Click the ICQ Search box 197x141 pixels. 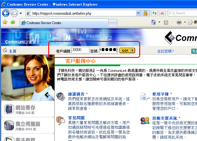(x=182, y=13)
